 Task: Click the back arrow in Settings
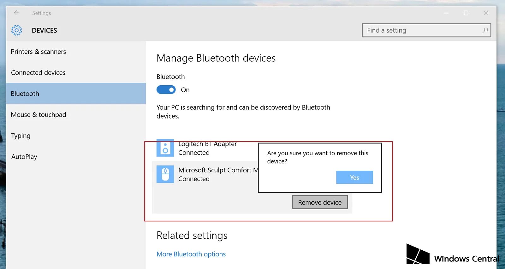17,13
